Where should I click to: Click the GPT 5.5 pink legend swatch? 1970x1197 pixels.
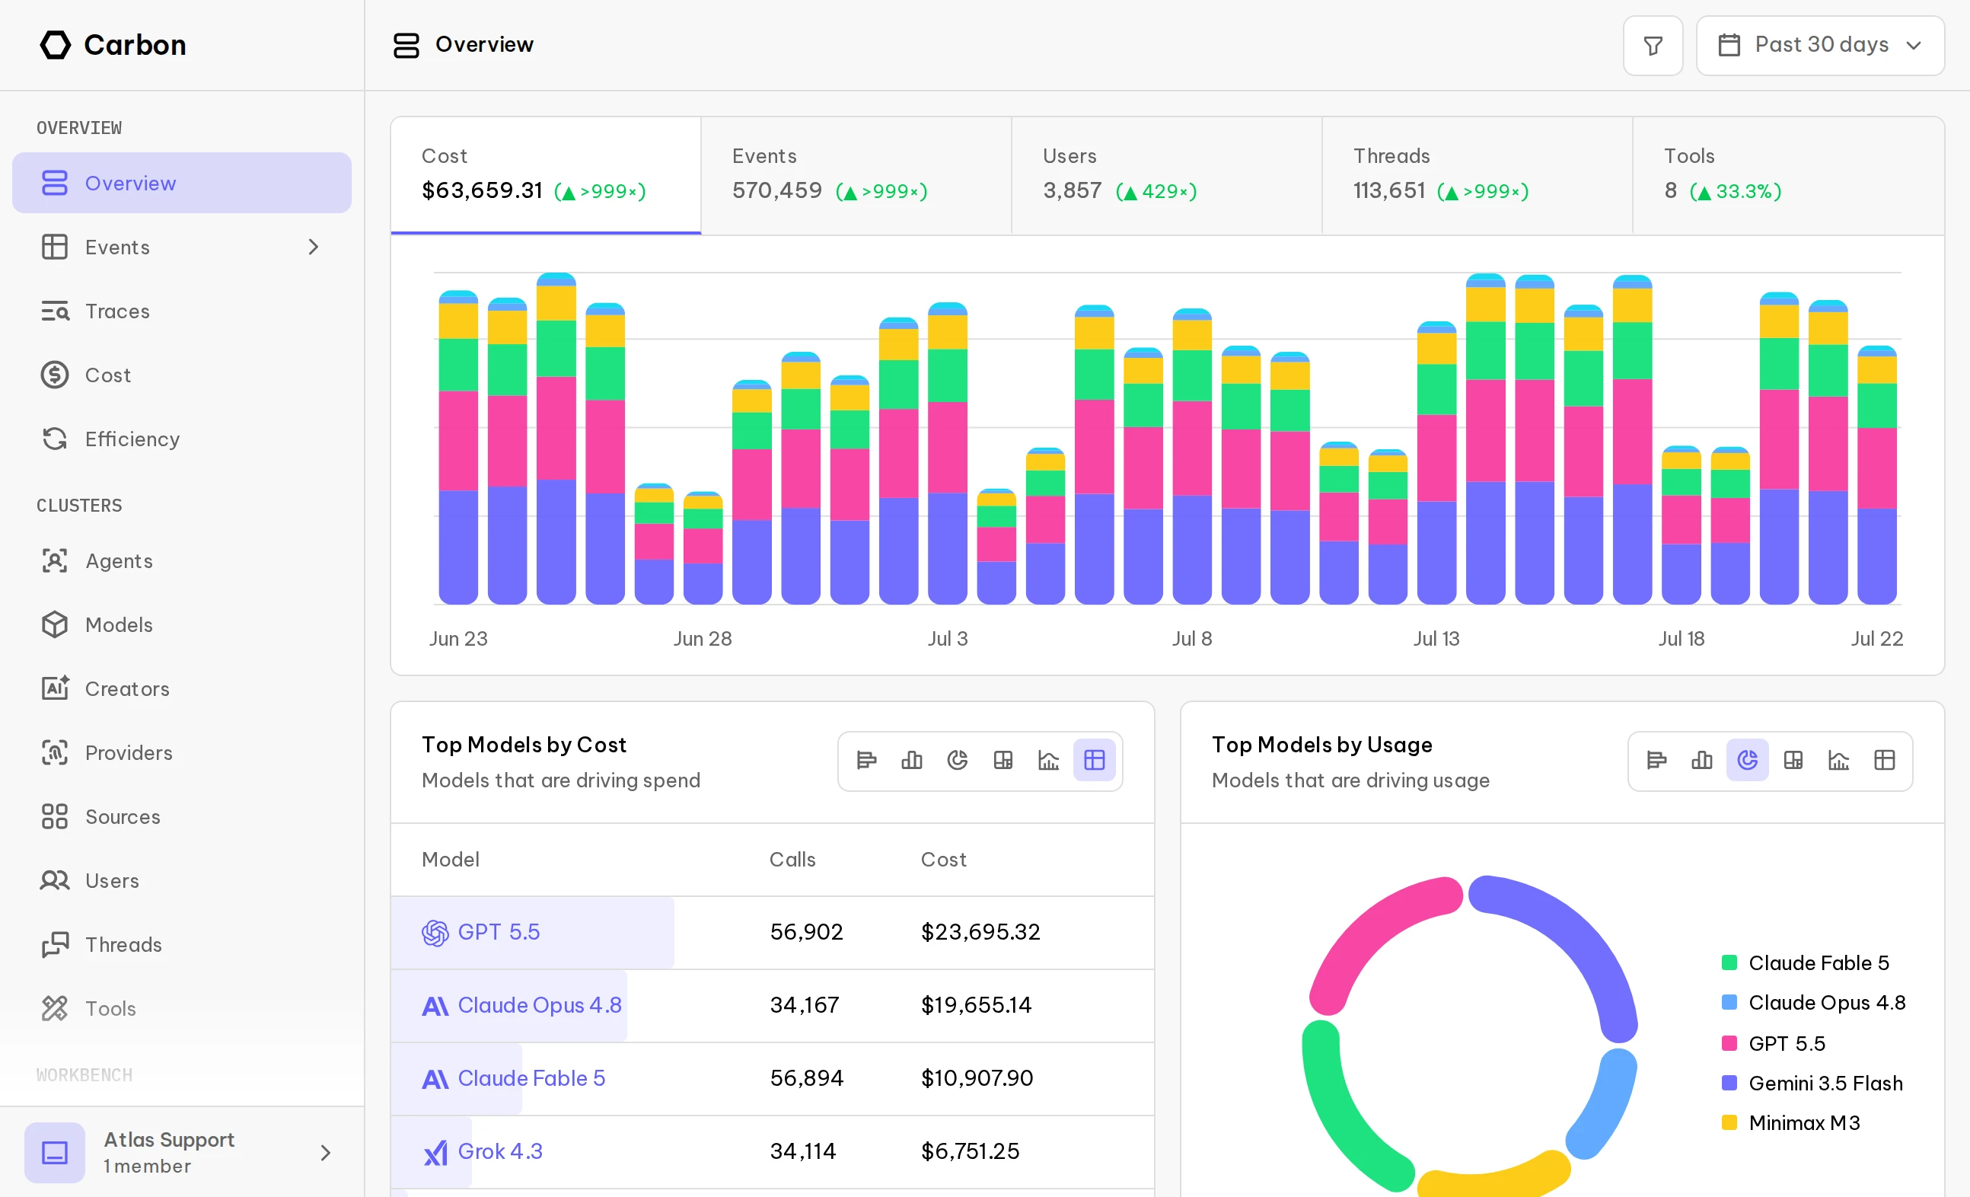1729,1043
